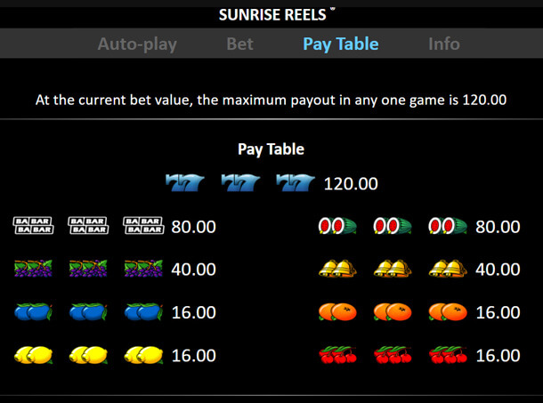The width and height of the screenshot is (543, 403).
Task: Click the first cherries symbol
Action: point(337,355)
